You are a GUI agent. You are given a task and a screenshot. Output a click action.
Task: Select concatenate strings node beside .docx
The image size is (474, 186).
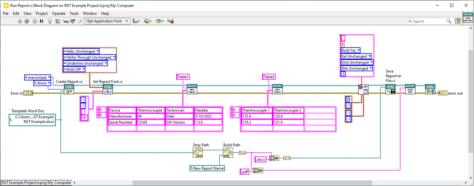click(274, 158)
